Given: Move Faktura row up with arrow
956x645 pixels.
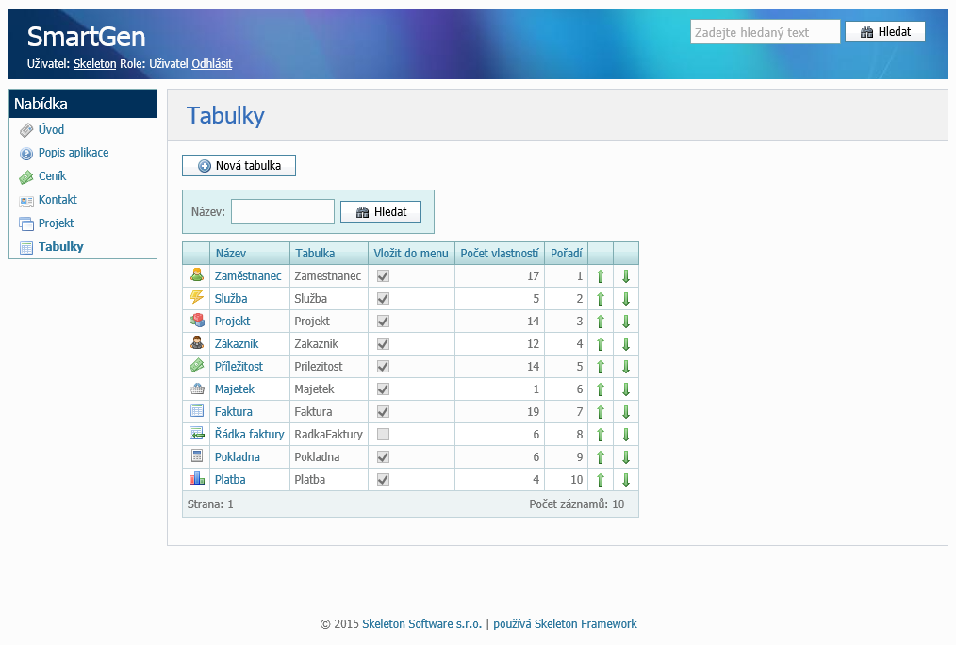Looking at the screenshot, I should pyautogui.click(x=601, y=412).
